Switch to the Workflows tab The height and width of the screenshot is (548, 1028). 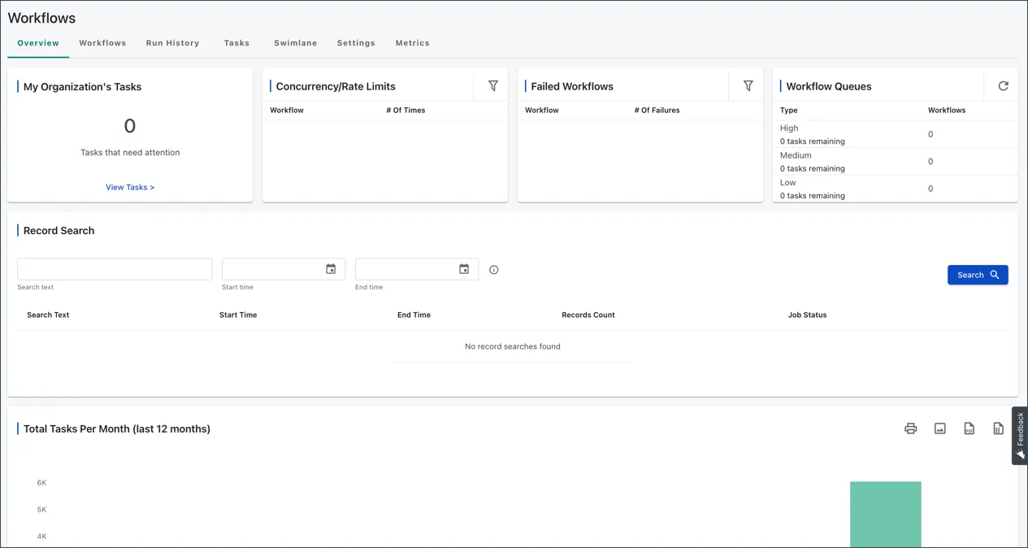pos(102,43)
